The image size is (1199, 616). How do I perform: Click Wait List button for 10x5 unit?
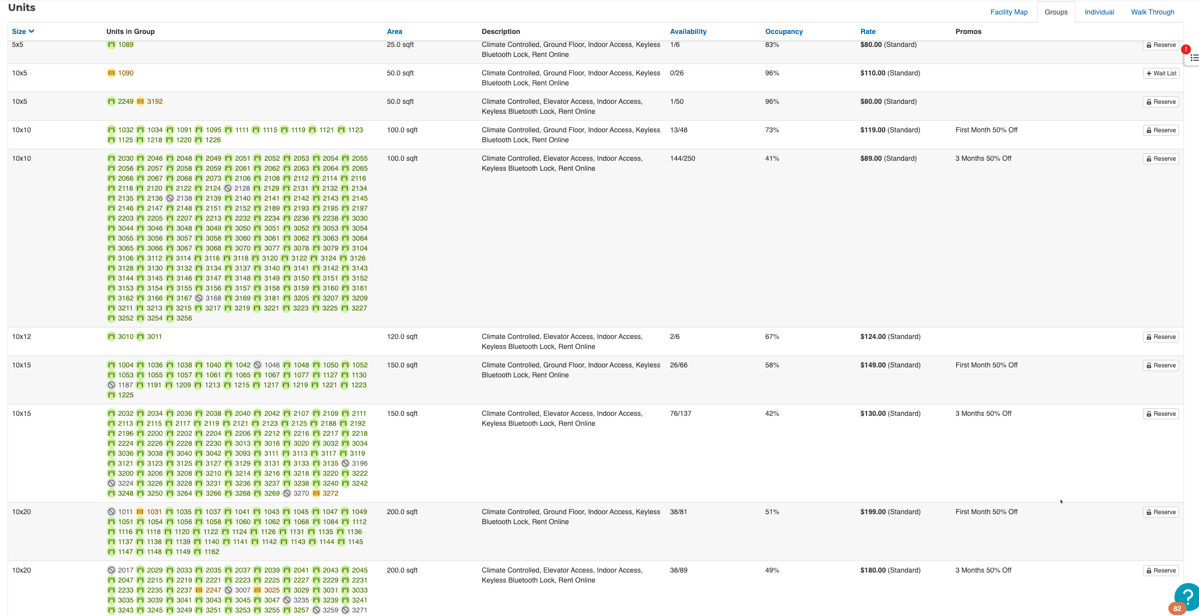(1161, 73)
